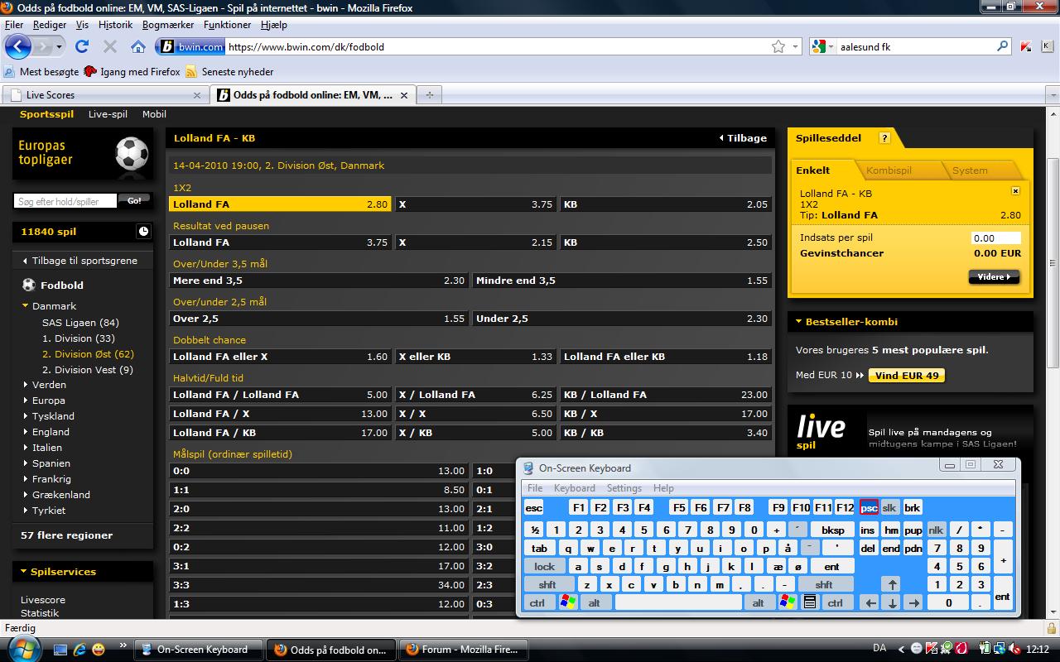
Task: Open the Historik menu
Action: click(115, 25)
